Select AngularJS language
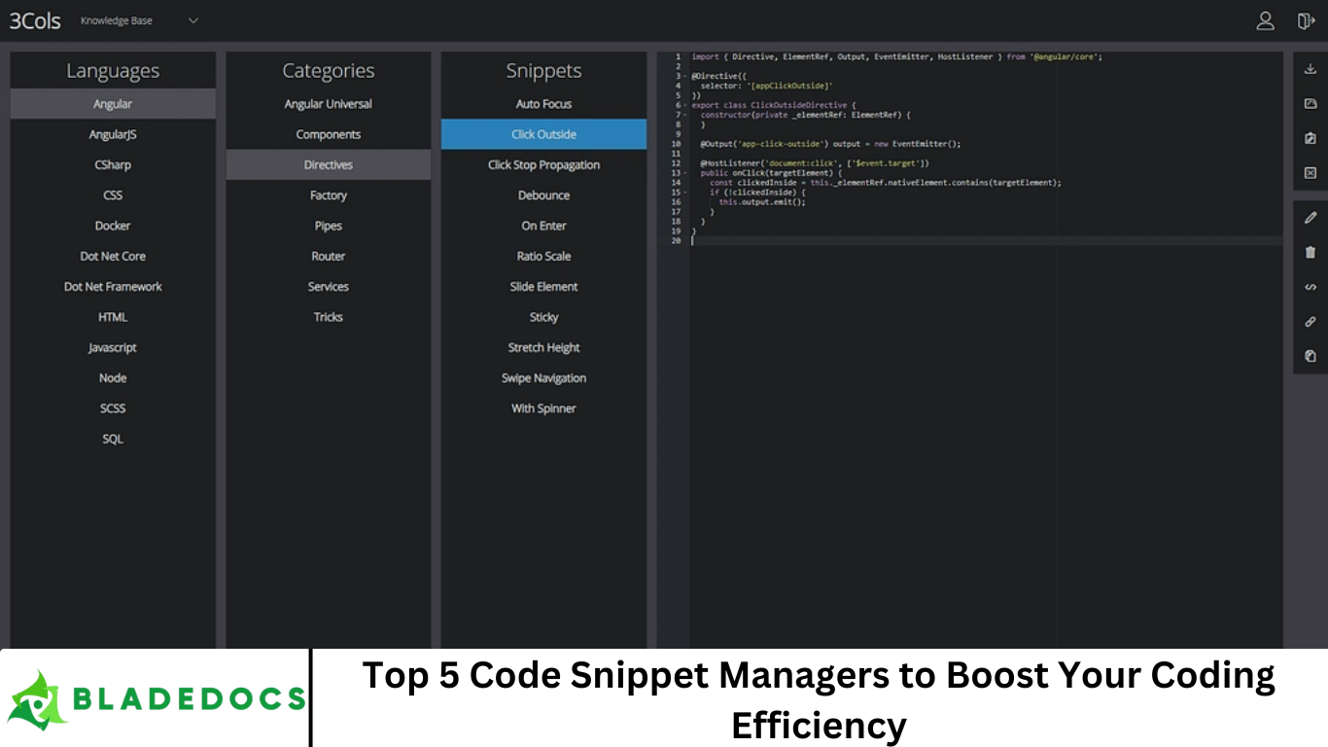Image resolution: width=1328 pixels, height=747 pixels. tap(113, 134)
